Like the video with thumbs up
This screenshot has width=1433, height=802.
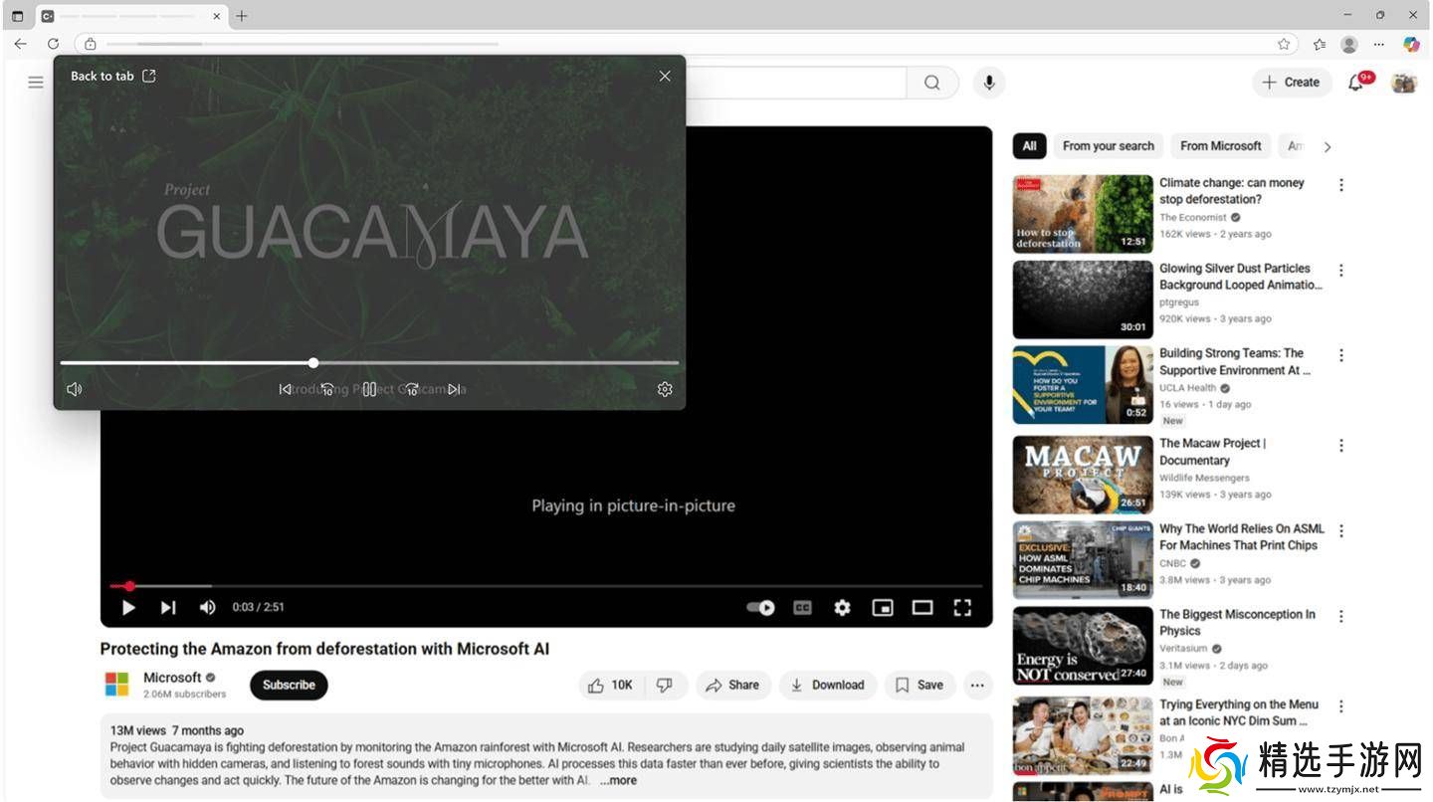pos(610,685)
